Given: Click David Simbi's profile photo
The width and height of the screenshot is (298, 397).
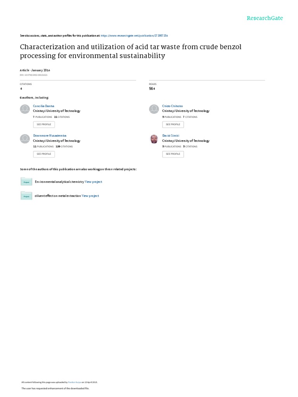Looking at the screenshot, I should tap(154, 139).
